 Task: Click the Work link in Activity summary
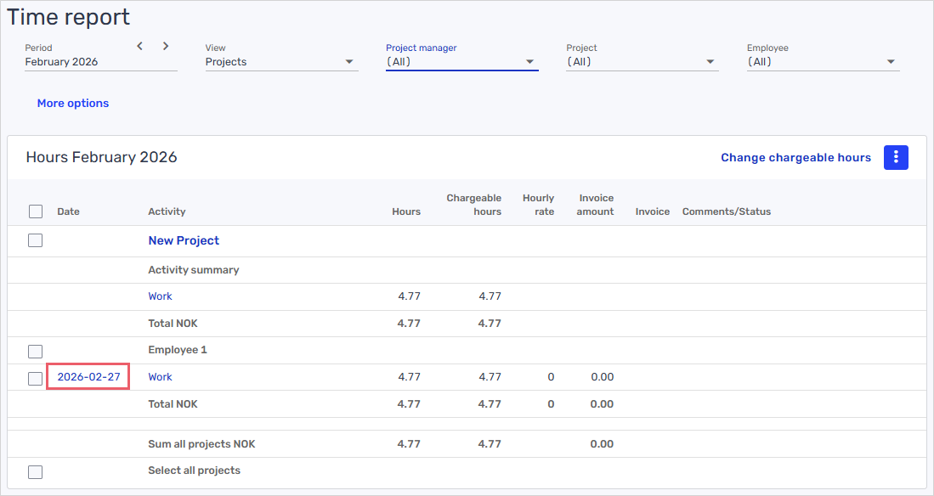coord(160,296)
